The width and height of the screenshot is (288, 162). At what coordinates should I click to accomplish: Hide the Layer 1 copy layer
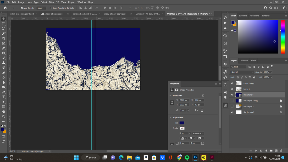tap(232, 83)
